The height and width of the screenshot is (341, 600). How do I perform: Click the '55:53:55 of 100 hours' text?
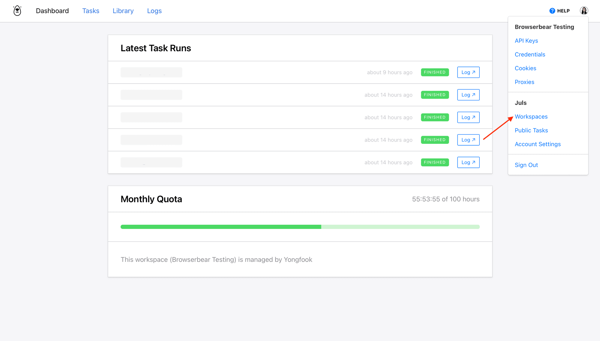pyautogui.click(x=445, y=199)
